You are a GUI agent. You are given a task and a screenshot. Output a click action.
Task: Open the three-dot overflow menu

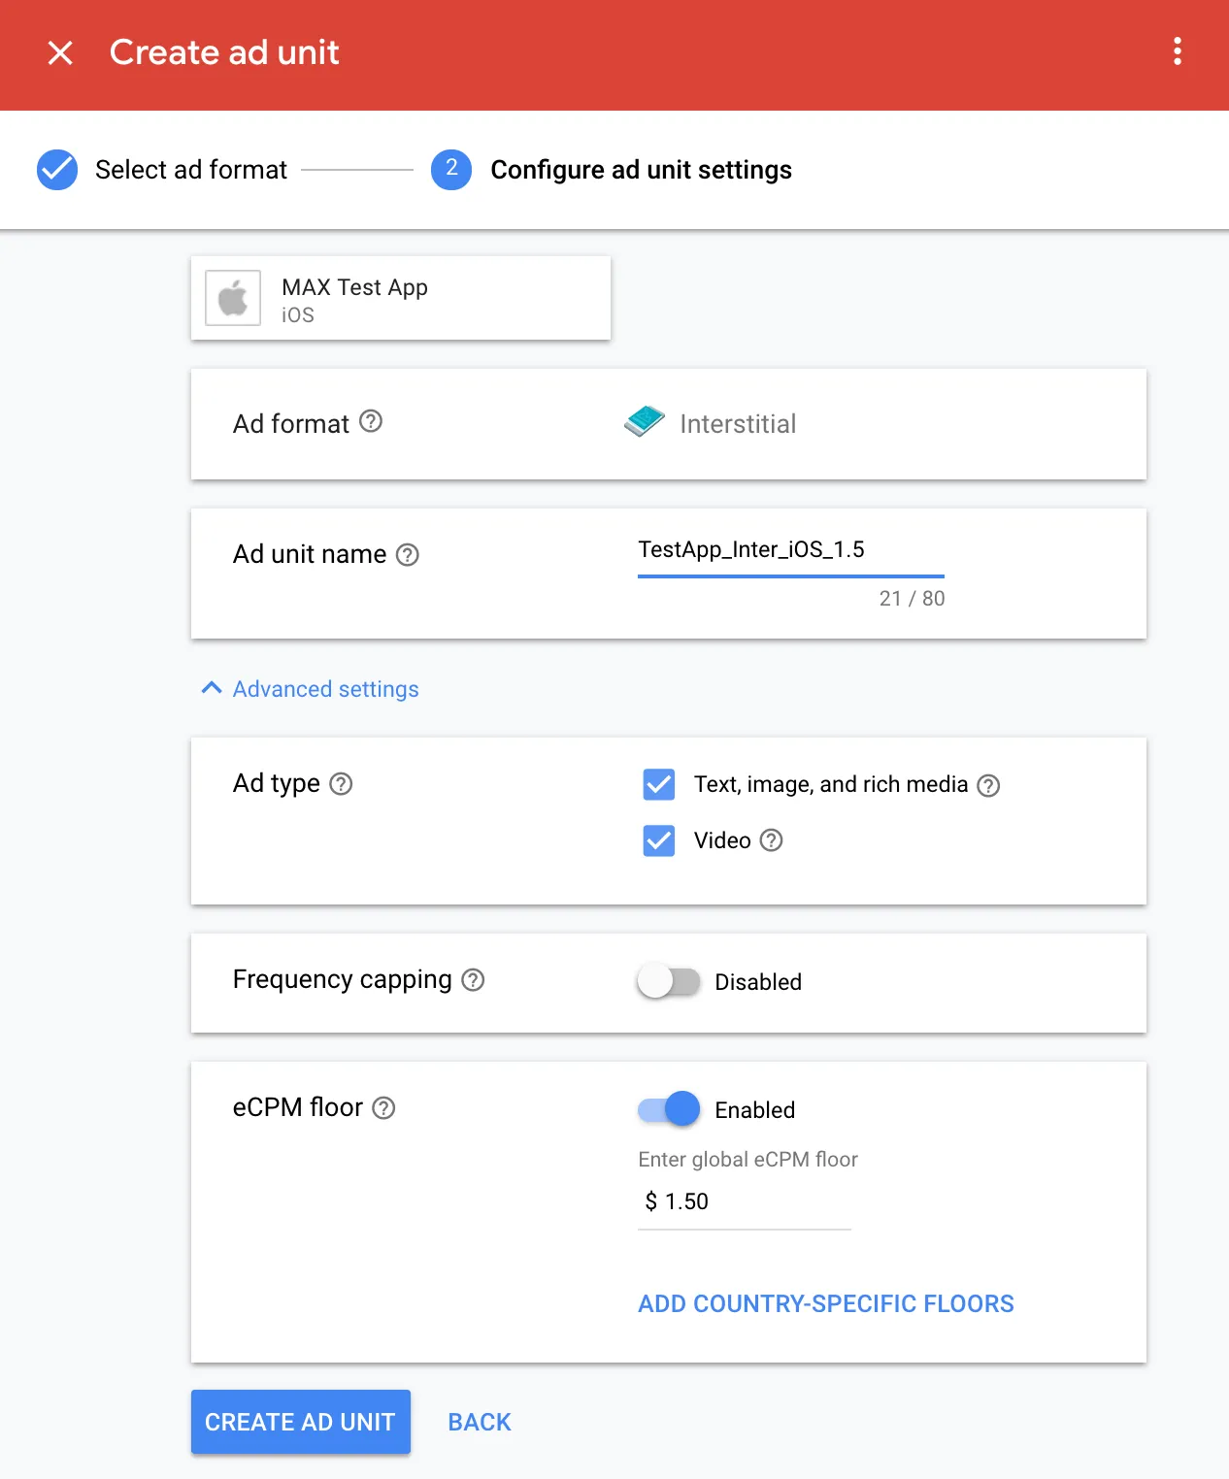pos(1177,52)
